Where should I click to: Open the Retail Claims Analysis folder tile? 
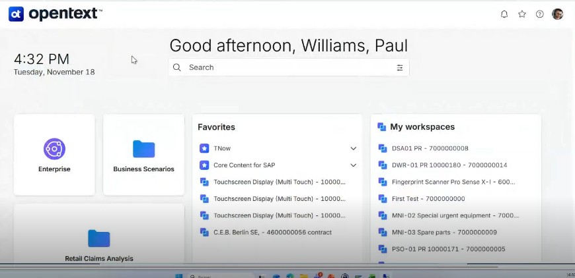[x=99, y=234]
